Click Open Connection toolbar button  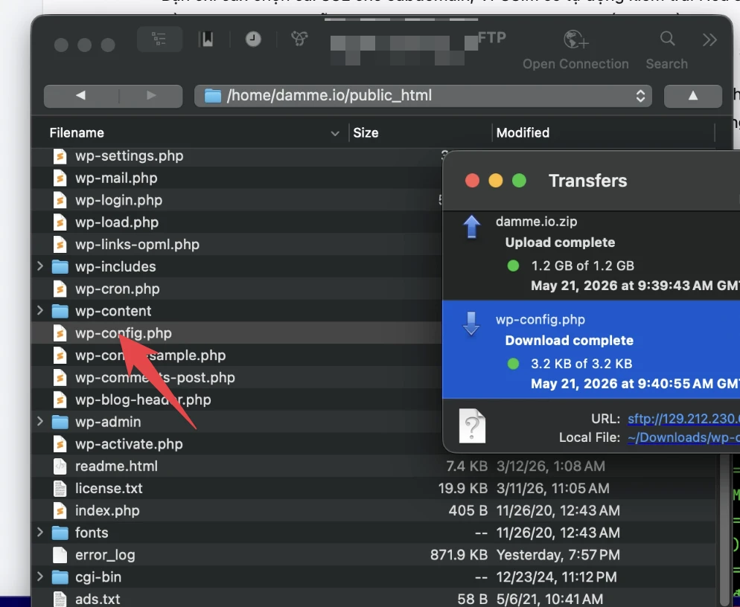pyautogui.click(x=575, y=49)
